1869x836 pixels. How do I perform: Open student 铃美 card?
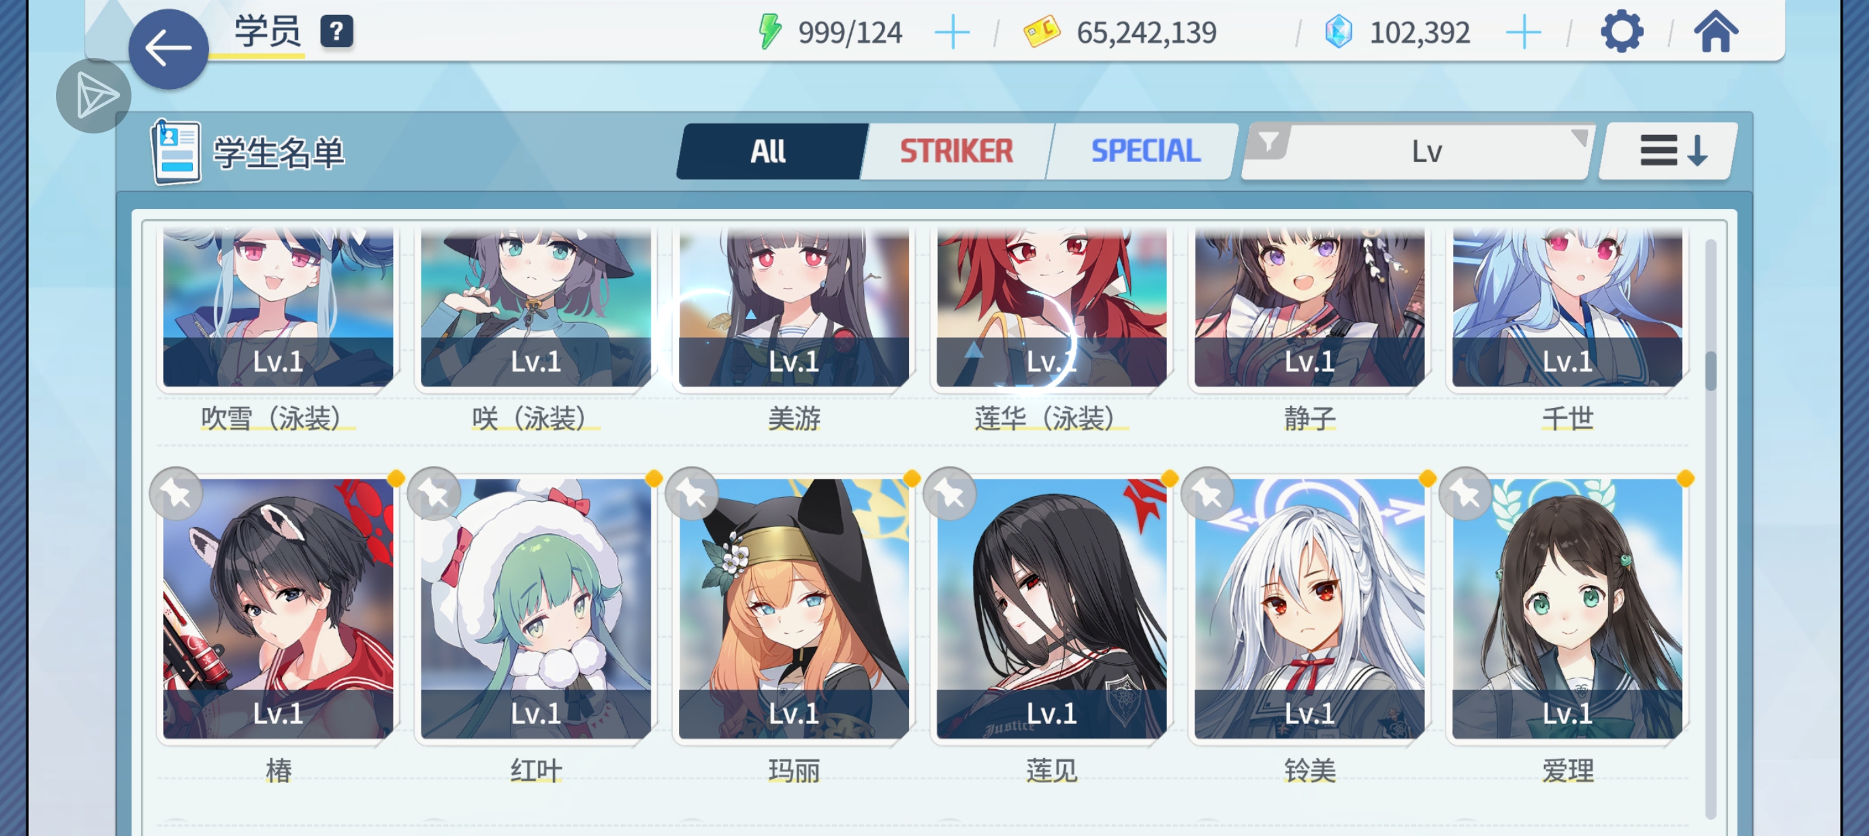click(1309, 608)
